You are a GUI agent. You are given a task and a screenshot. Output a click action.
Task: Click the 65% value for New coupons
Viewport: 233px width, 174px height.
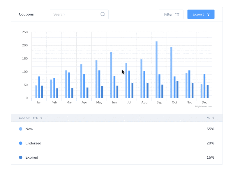click(210, 129)
